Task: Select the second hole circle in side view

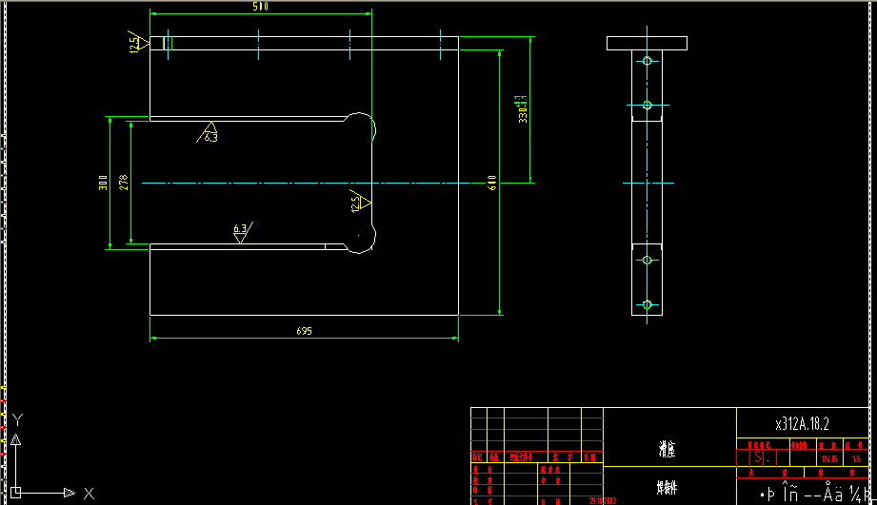Action: [x=648, y=105]
